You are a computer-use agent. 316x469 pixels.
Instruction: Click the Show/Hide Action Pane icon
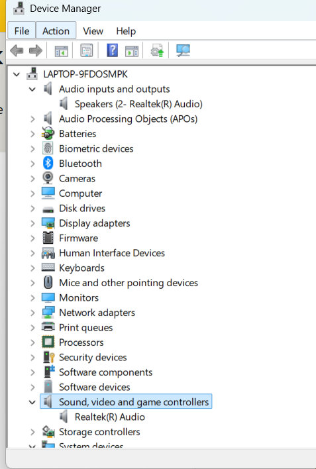(132, 51)
